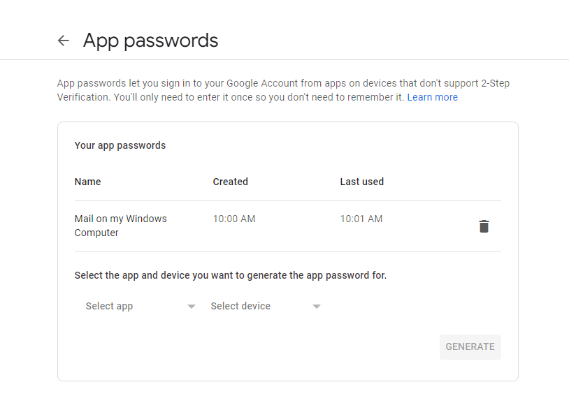569x417 pixels.
Task: Go back using the left arrow icon
Action: [63, 41]
